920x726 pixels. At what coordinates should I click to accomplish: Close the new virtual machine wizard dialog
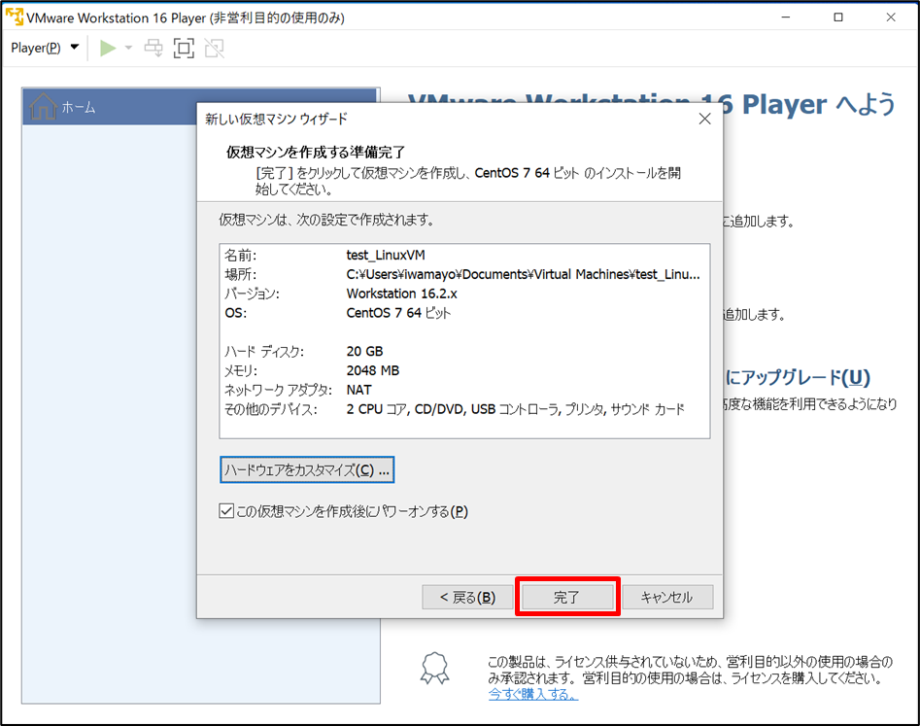point(704,119)
